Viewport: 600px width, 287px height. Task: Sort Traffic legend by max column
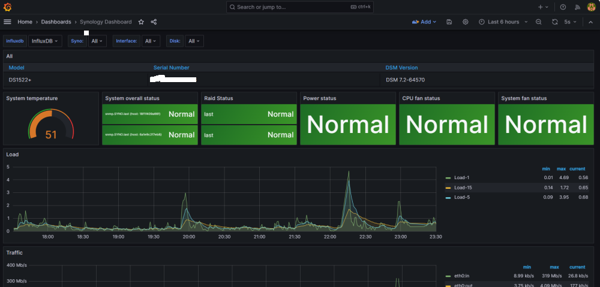click(554, 267)
